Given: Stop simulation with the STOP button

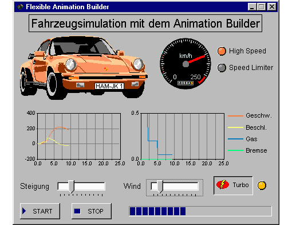Looking at the screenshot, I should point(92,211).
